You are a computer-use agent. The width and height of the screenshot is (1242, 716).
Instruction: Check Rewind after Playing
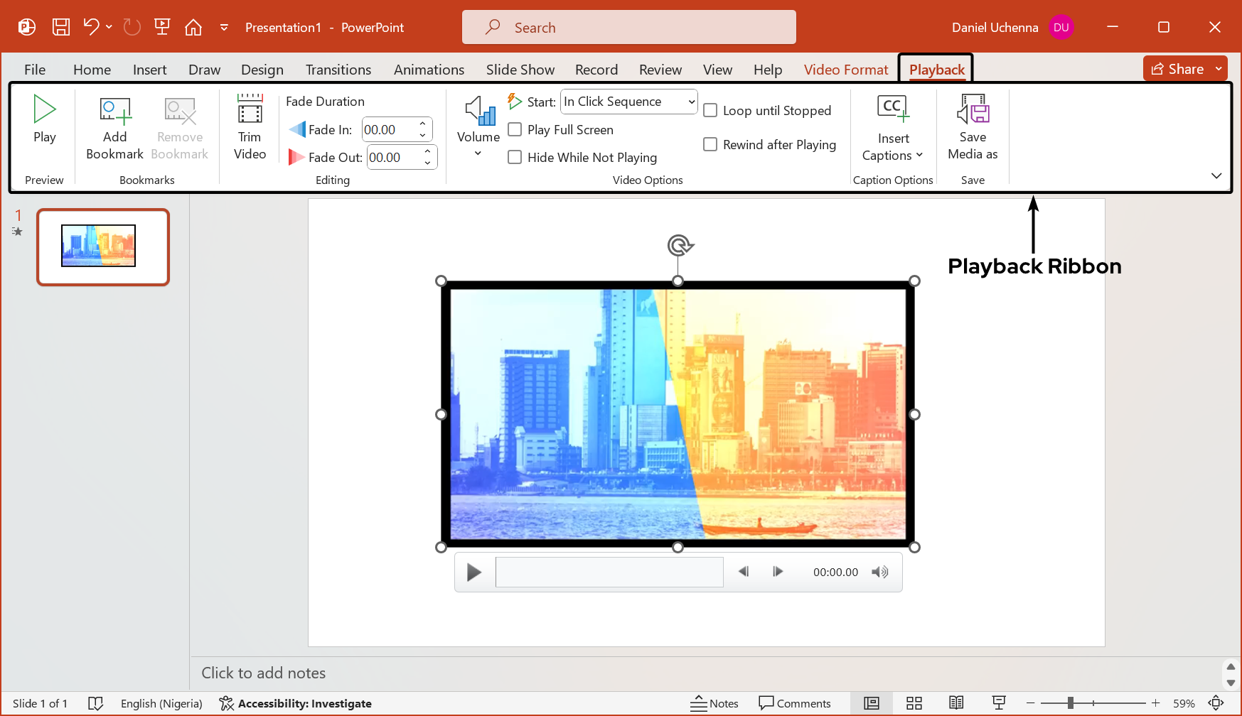click(x=710, y=144)
